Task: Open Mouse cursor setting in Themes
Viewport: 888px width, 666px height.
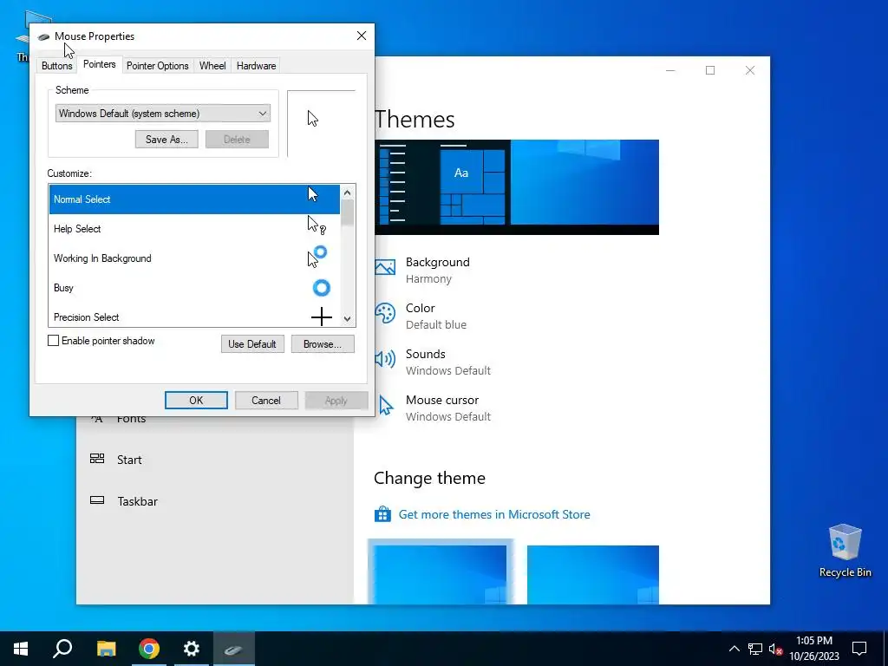Action: (433, 408)
